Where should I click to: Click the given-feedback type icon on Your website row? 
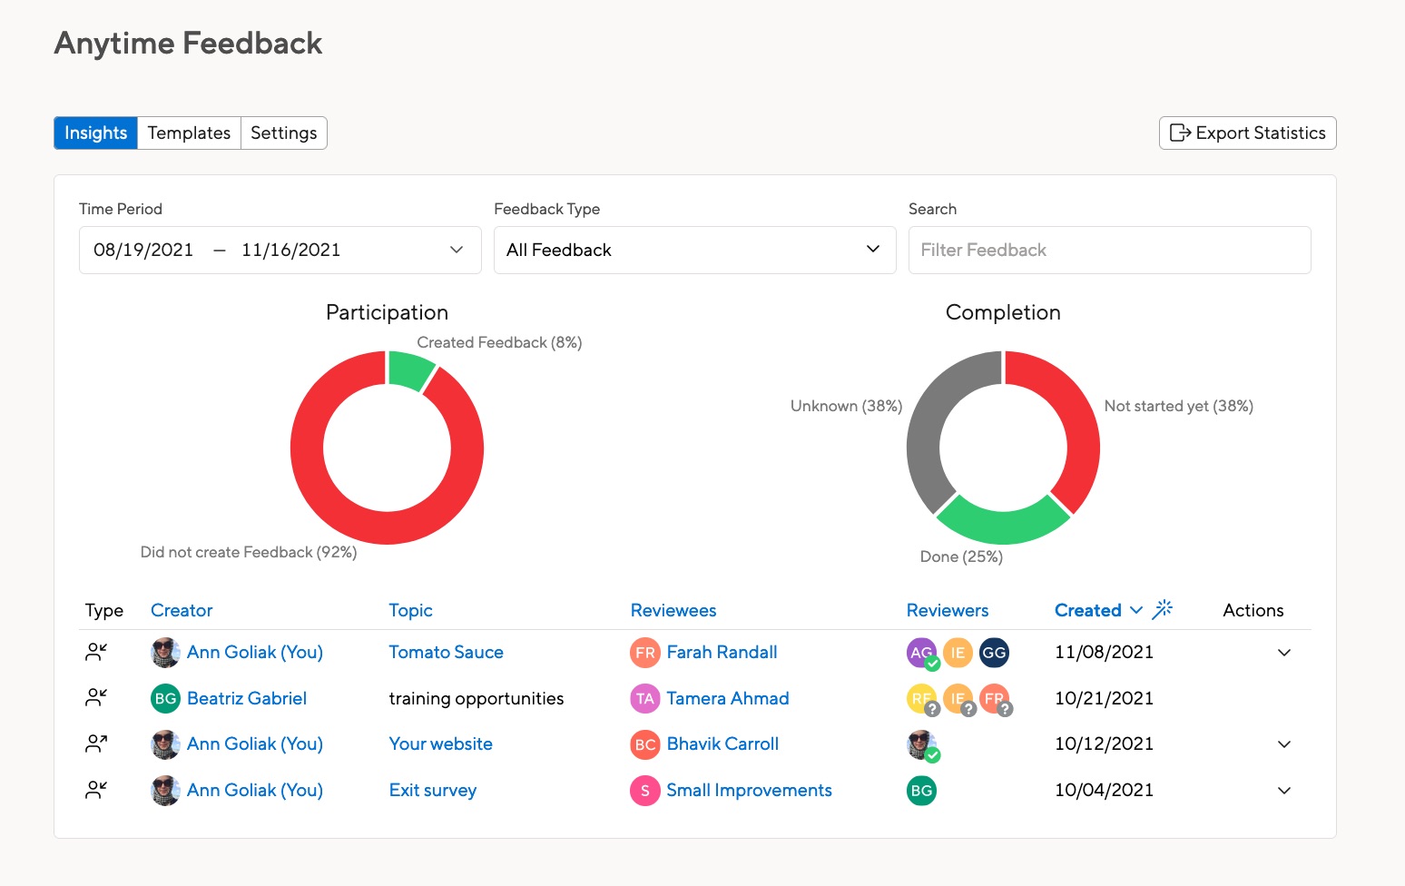(x=97, y=743)
